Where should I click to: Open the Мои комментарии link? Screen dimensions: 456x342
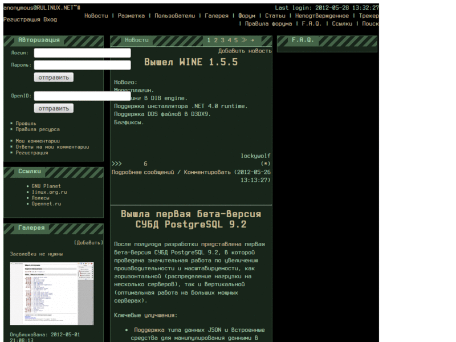(38, 141)
